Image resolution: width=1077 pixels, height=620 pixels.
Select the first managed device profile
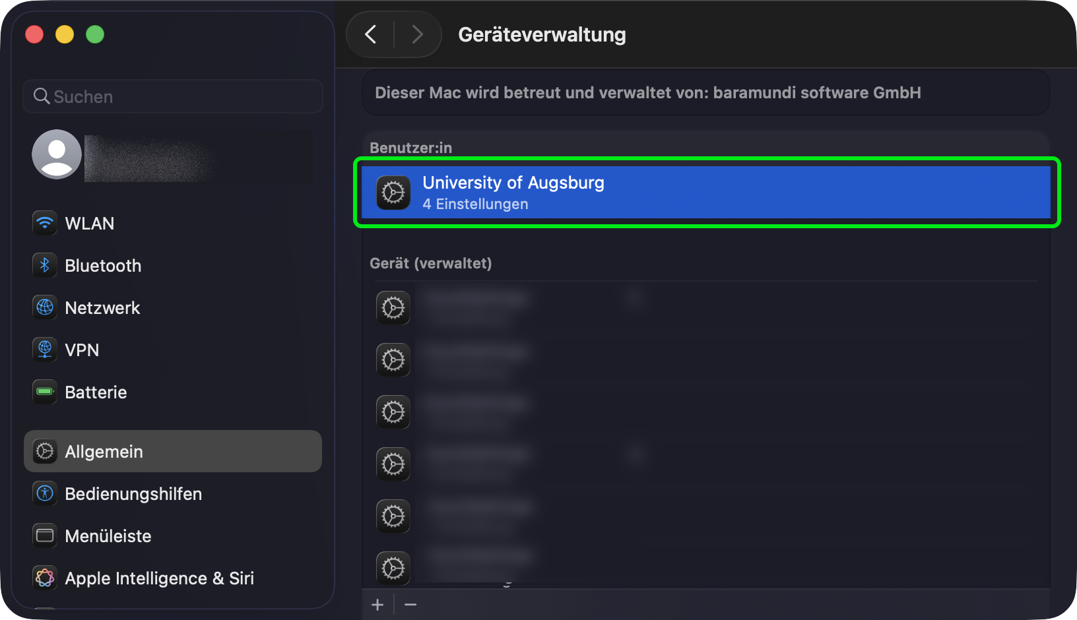pos(706,307)
